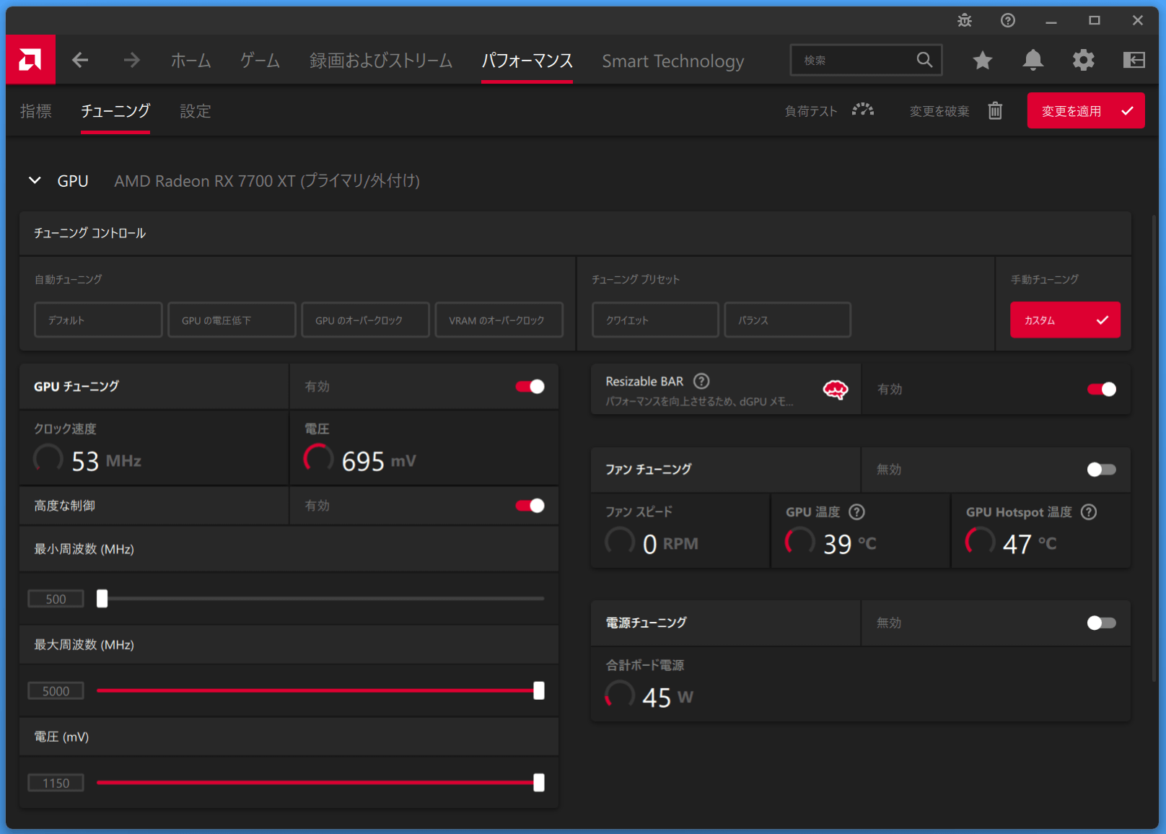Open the bug report icon
The height and width of the screenshot is (834, 1166).
coord(965,20)
